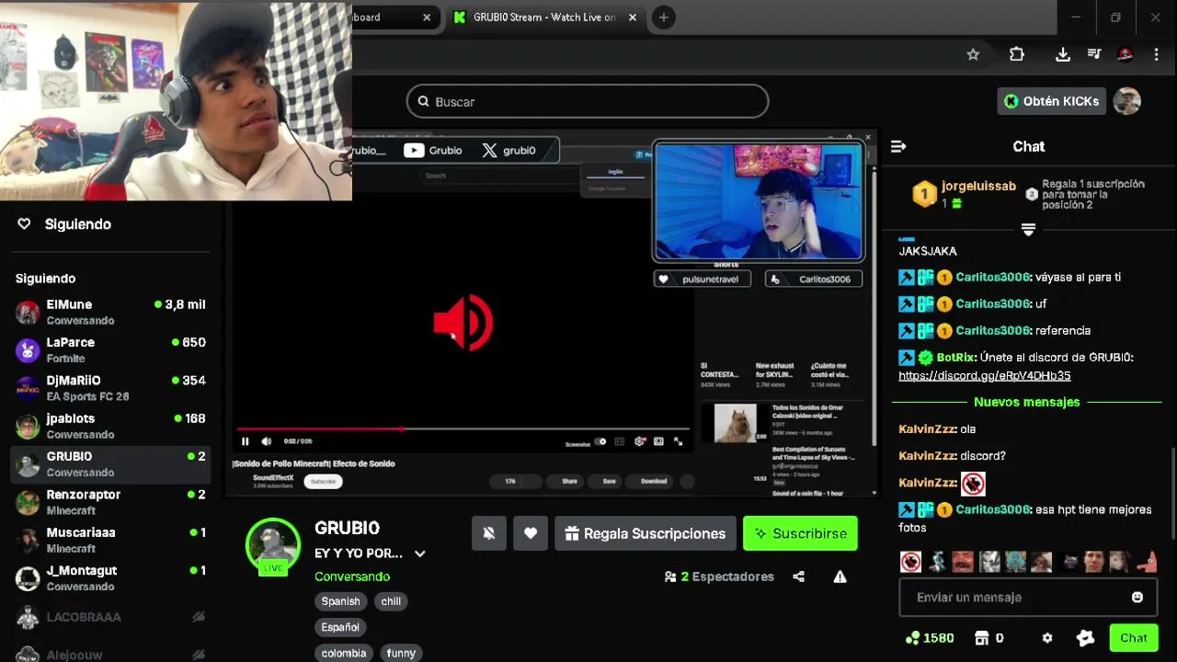Close the GRUBI0 Stream tab

coord(634,17)
